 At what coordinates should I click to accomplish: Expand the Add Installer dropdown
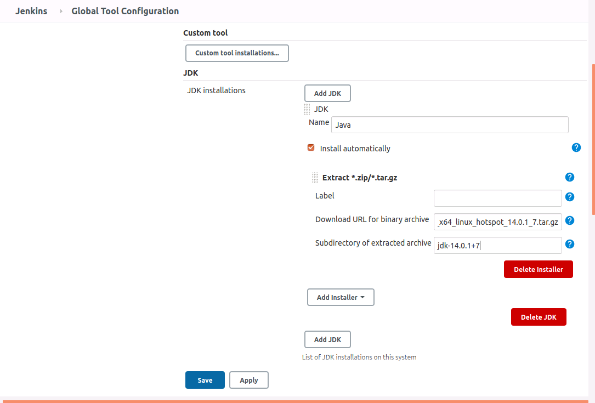[x=340, y=297]
